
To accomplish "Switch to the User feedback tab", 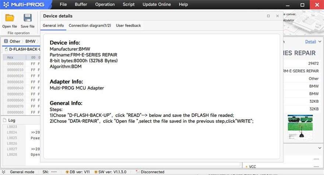I will click(x=128, y=26).
